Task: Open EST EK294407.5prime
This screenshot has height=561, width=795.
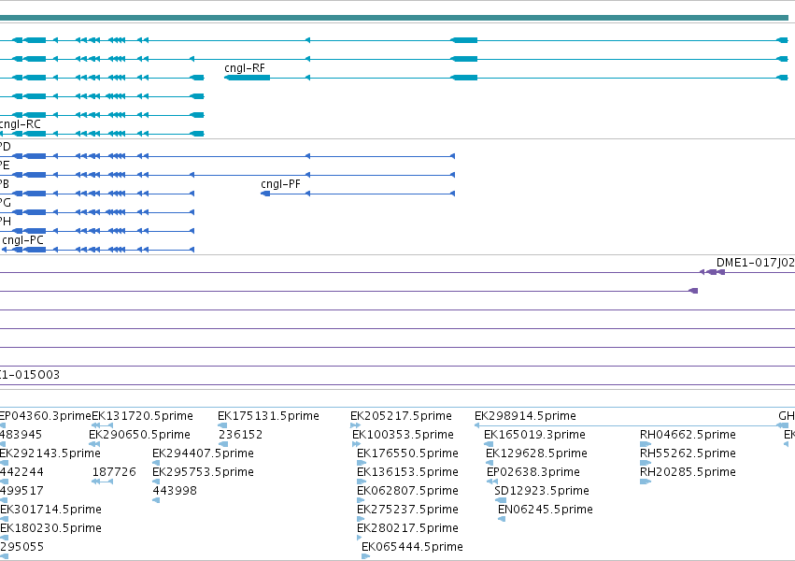Action: pyautogui.click(x=203, y=453)
